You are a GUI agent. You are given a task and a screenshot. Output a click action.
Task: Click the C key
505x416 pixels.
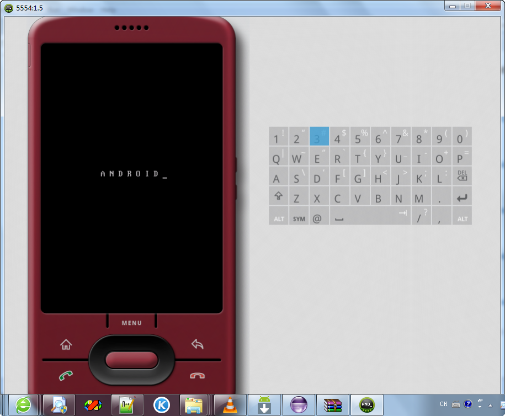[340, 196]
